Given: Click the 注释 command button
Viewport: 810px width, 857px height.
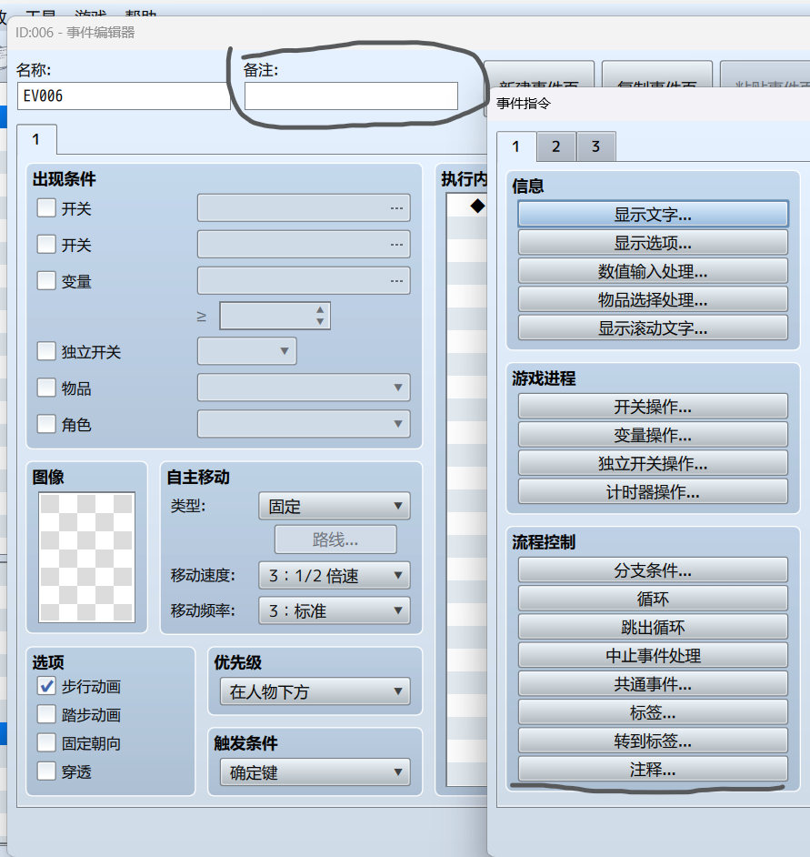Looking at the screenshot, I should (x=652, y=769).
